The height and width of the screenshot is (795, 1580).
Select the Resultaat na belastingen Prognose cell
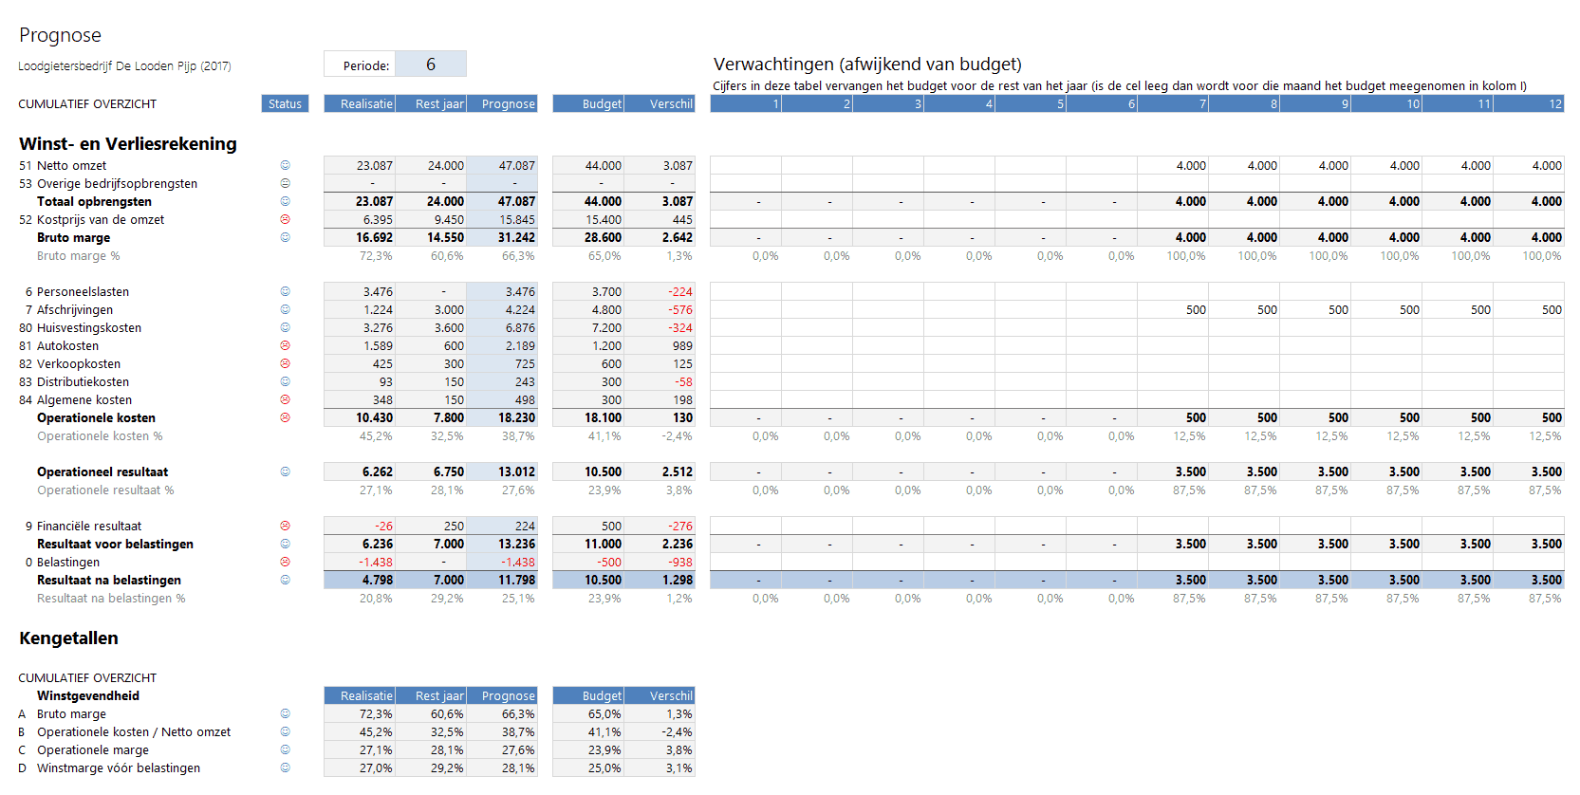tap(502, 580)
